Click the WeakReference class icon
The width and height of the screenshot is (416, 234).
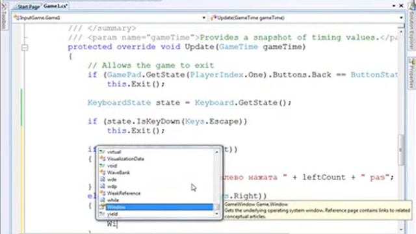[x=103, y=193]
